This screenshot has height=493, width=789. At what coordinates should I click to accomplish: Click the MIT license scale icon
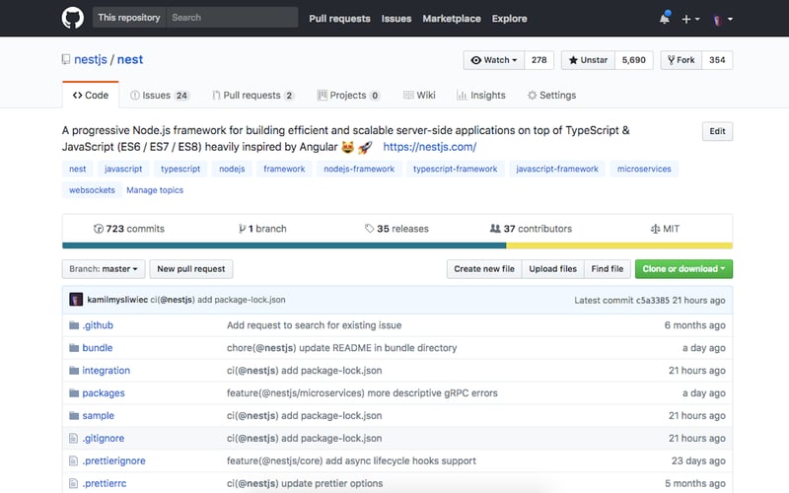coord(655,229)
